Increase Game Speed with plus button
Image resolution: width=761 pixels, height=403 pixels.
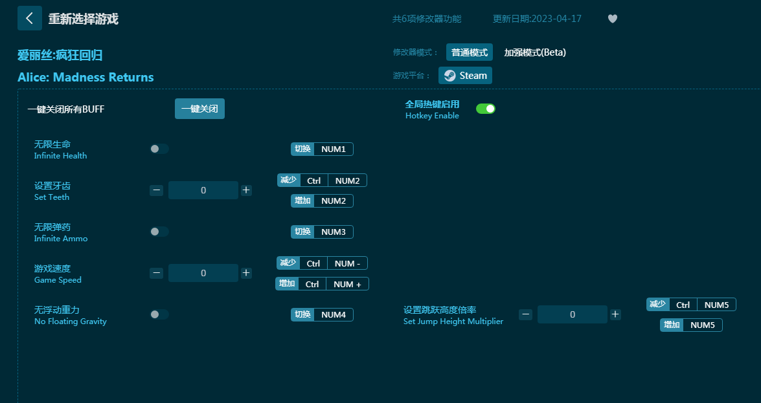(246, 273)
